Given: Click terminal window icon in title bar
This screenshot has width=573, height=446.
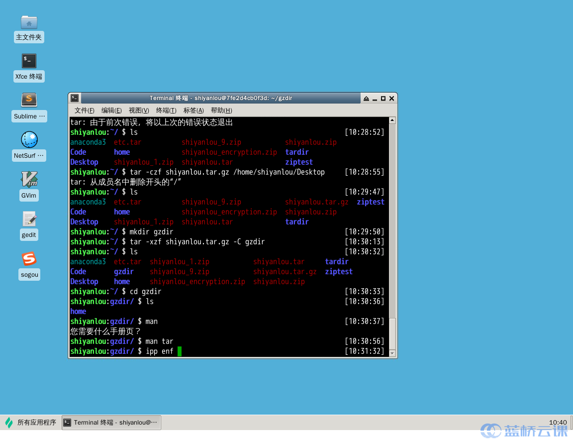Looking at the screenshot, I should [x=75, y=98].
